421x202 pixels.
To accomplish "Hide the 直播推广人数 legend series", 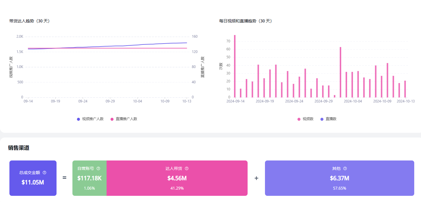I will [124, 119].
